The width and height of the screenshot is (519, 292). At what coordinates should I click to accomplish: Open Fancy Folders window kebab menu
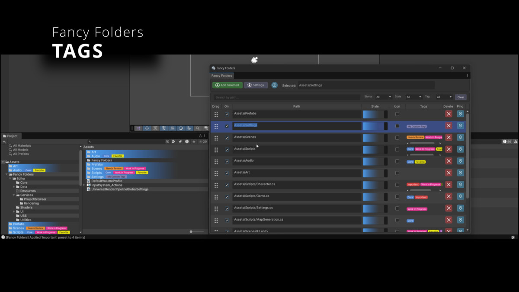(x=467, y=76)
